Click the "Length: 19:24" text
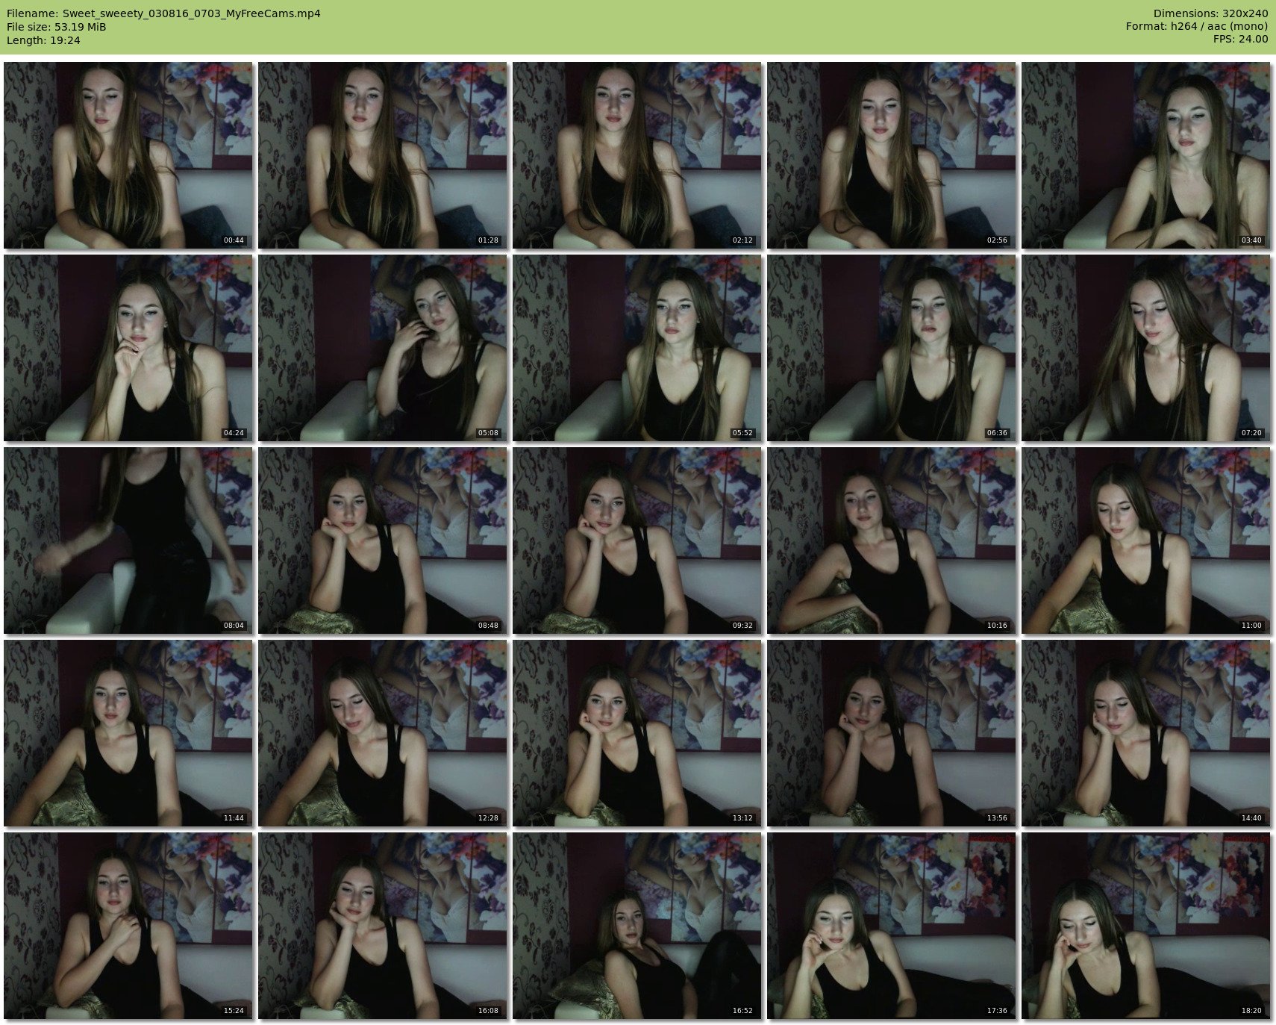This screenshot has width=1276, height=1025. click(43, 40)
